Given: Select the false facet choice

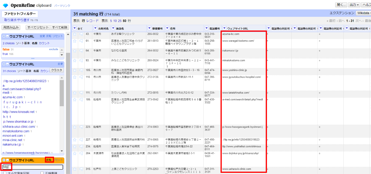Looking at the screenshot, I should (6, 49).
